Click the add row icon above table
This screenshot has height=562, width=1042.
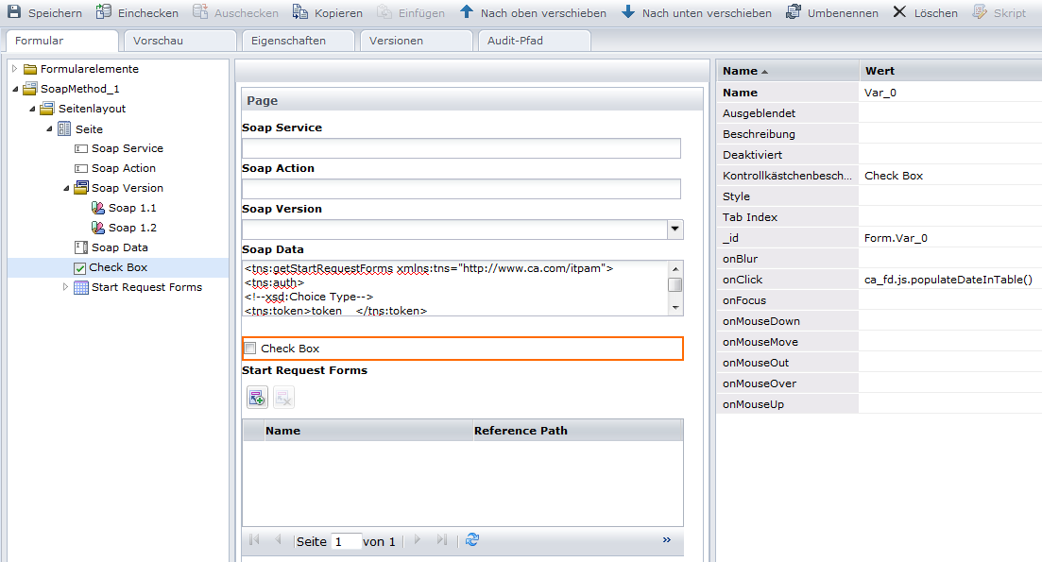coord(257,398)
